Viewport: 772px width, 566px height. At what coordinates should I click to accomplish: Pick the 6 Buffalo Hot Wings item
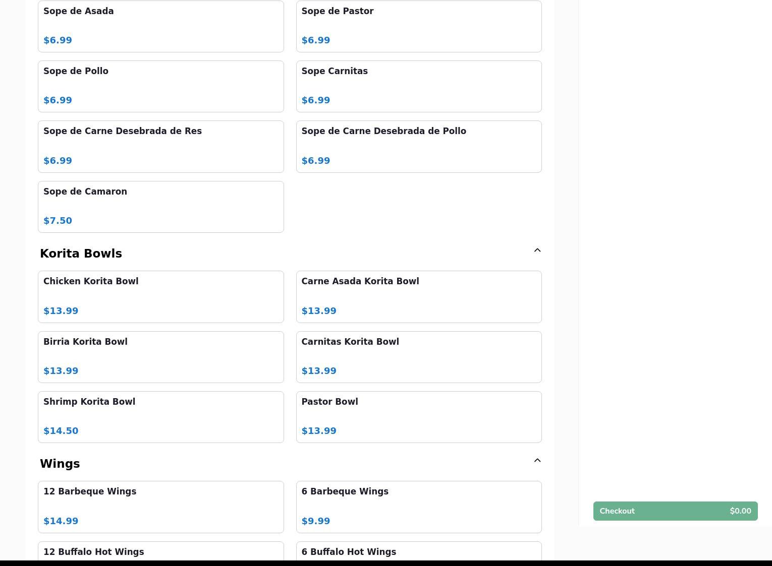coord(419,551)
